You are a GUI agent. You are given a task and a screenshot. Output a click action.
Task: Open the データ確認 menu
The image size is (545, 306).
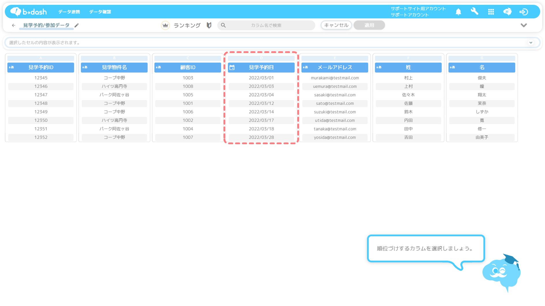[x=100, y=12]
